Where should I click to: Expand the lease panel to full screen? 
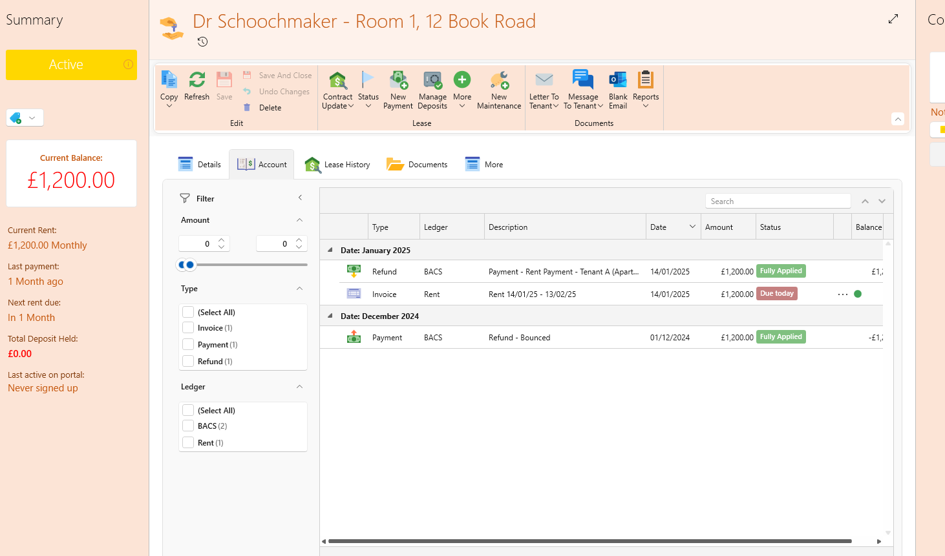893,19
